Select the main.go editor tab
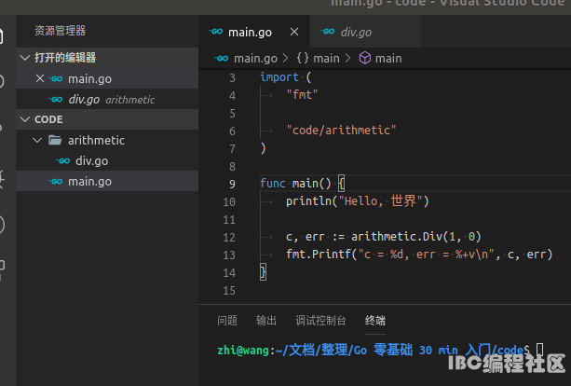This screenshot has width=571, height=386. (254, 32)
